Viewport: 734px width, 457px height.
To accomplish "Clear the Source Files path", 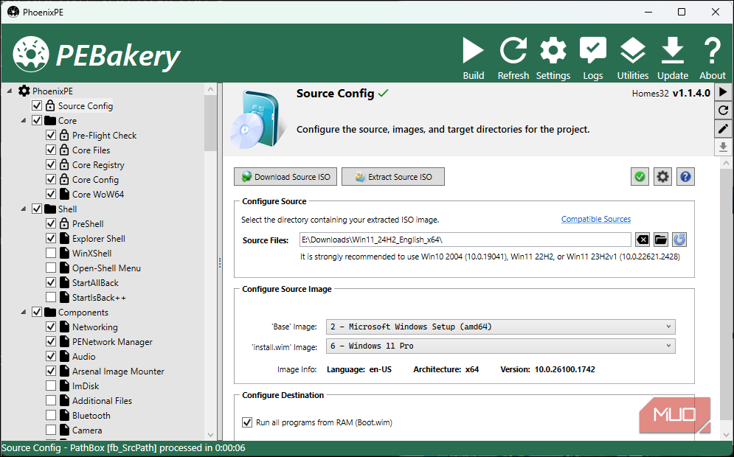I will point(643,240).
